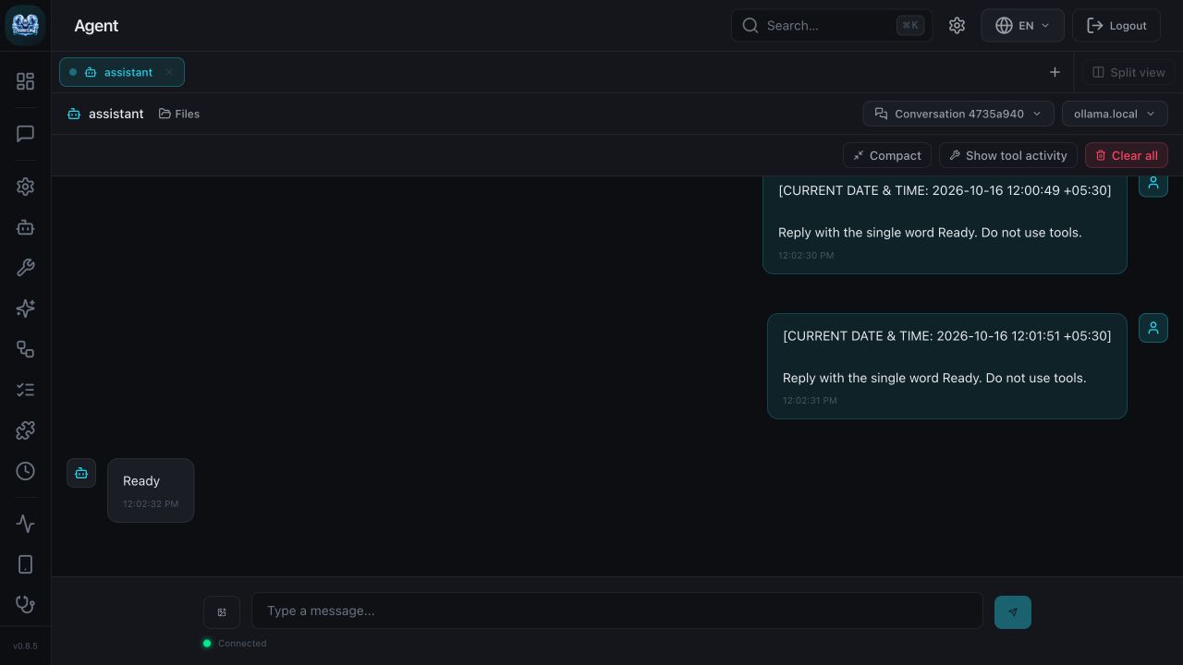Open the sparkles skills icon in sidebar
Screen dimensions: 1183x665
click(25, 308)
